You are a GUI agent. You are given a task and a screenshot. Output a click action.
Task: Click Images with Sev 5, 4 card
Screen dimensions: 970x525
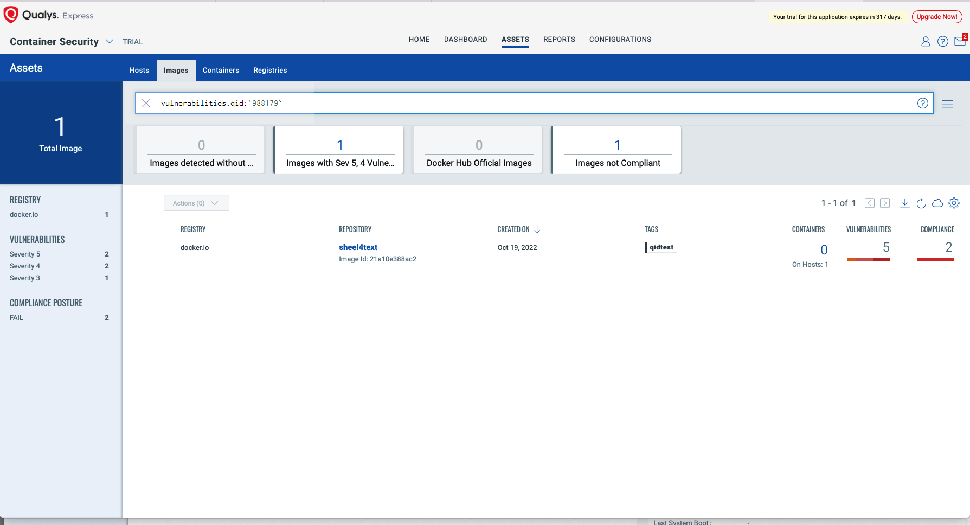click(x=339, y=150)
